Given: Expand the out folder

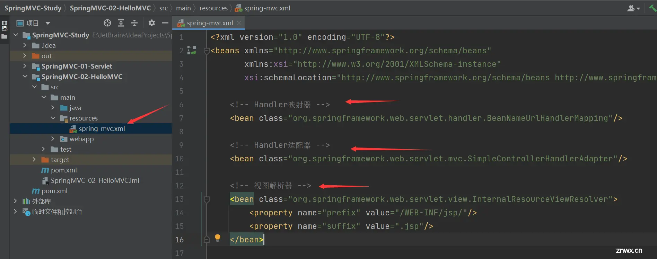Looking at the screenshot, I should coord(25,56).
